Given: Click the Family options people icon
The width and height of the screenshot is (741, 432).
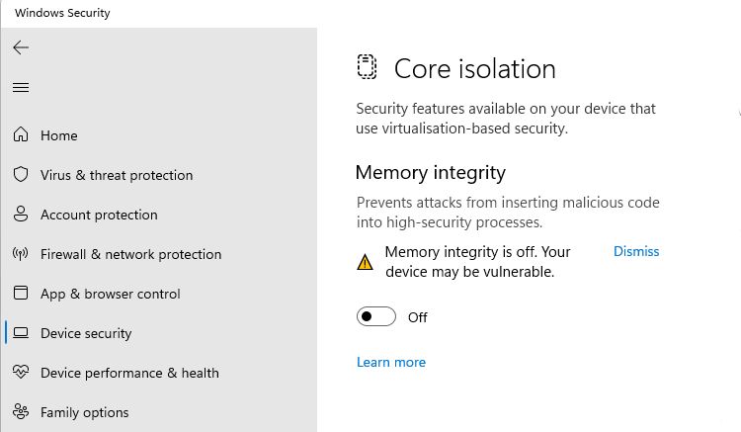Looking at the screenshot, I should click(x=21, y=411).
